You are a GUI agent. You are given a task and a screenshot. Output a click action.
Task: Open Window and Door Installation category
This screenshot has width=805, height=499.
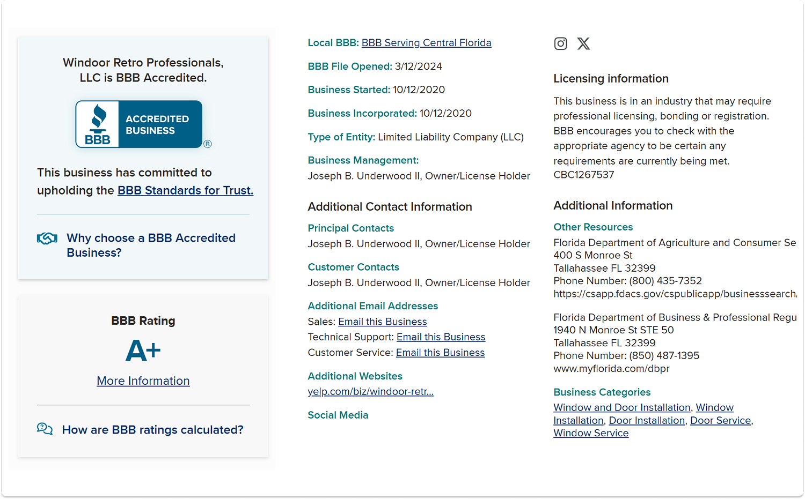621,408
